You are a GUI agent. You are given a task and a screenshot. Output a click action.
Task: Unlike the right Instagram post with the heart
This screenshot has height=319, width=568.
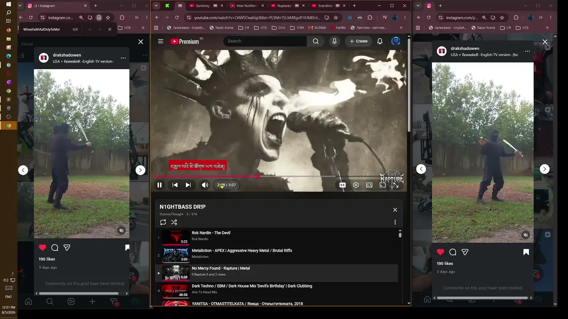click(440, 252)
